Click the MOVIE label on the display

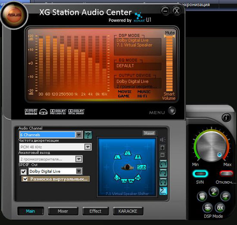pos(125,92)
